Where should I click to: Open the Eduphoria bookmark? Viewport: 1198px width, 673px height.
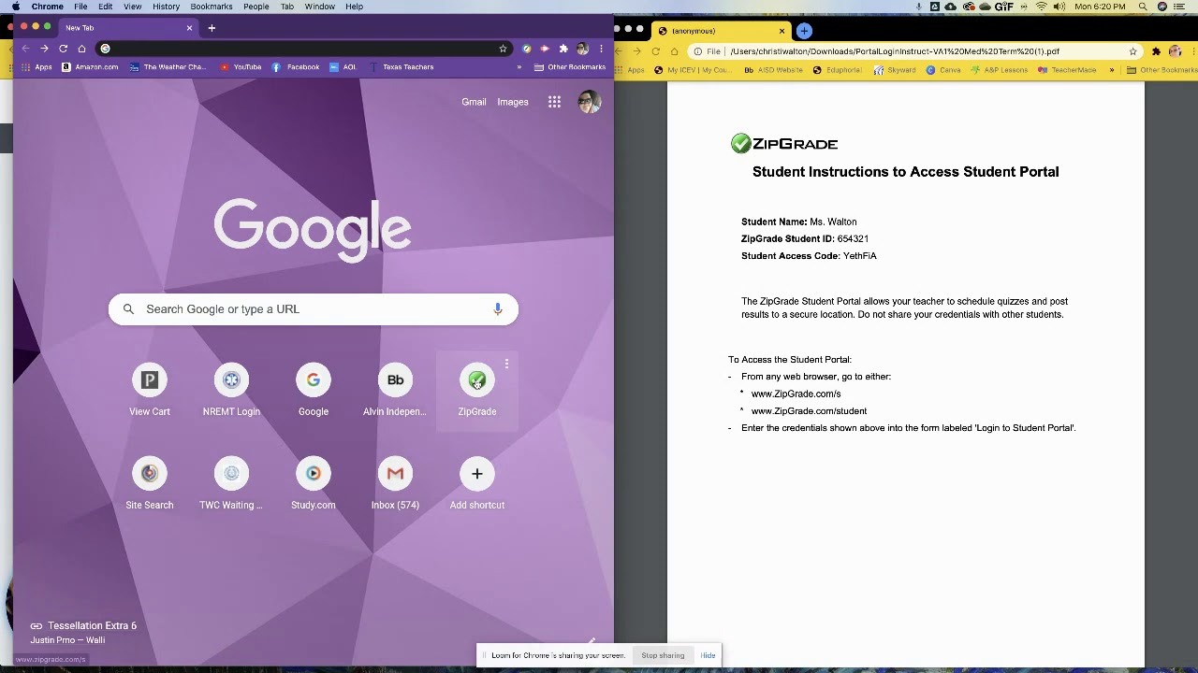click(837, 70)
